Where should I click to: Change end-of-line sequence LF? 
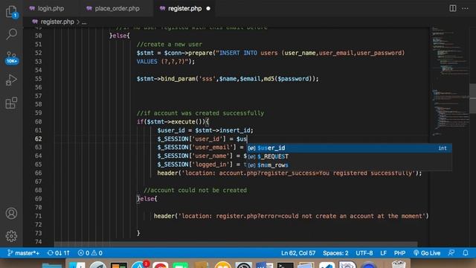(x=384, y=253)
